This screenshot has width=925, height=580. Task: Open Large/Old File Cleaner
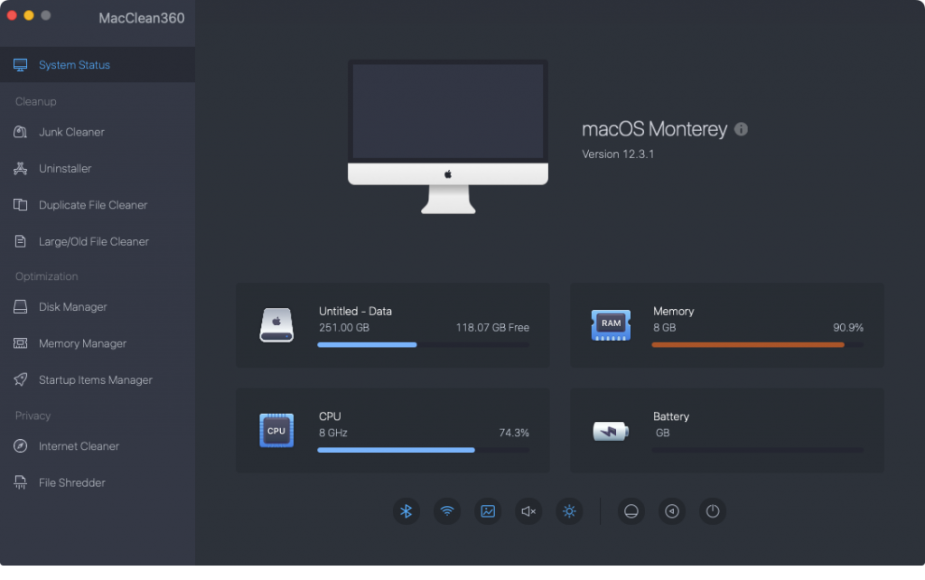pos(98,242)
